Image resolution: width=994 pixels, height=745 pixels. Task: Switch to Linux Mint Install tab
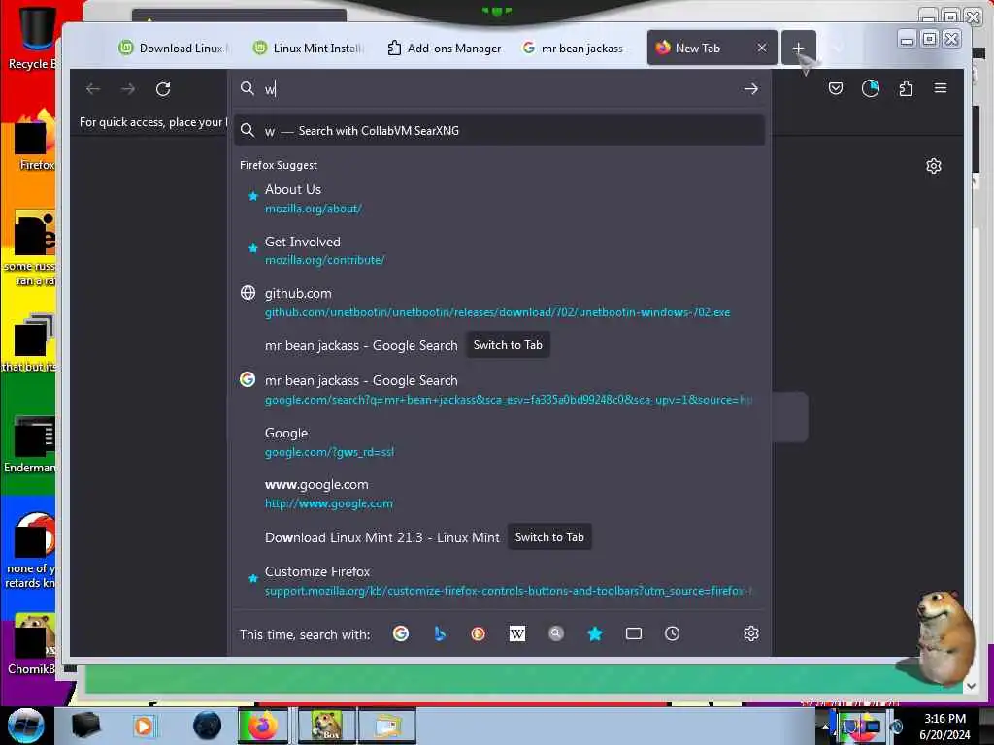(x=308, y=49)
